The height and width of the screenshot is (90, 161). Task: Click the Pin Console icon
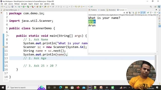click(x=148, y=13)
